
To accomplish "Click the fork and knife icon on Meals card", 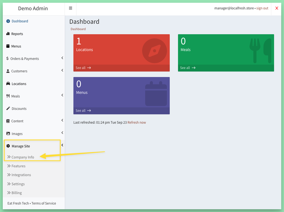I will pyautogui.click(x=260, y=51).
